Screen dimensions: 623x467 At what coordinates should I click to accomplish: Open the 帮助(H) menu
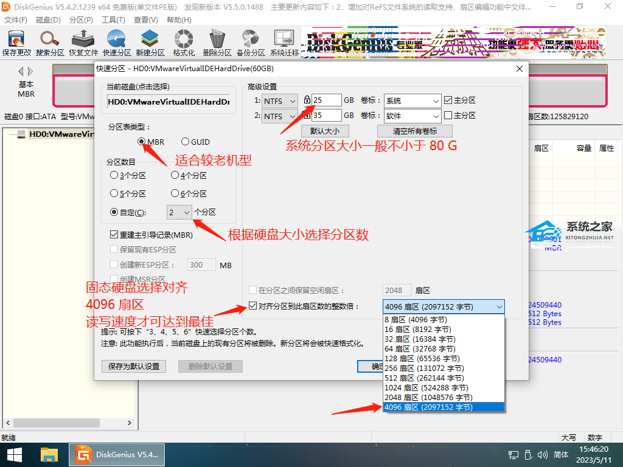(179, 20)
